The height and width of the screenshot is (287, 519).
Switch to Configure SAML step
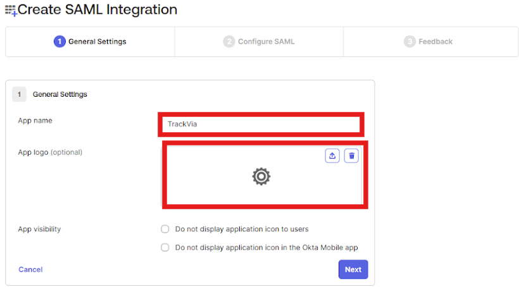tap(259, 42)
